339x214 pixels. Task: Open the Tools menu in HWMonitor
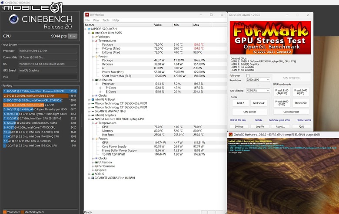pos(106,20)
